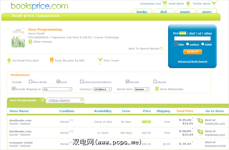Viewport: 229px width, 150px height.
Task: Click the RSS feed icon
Action: point(52,59)
